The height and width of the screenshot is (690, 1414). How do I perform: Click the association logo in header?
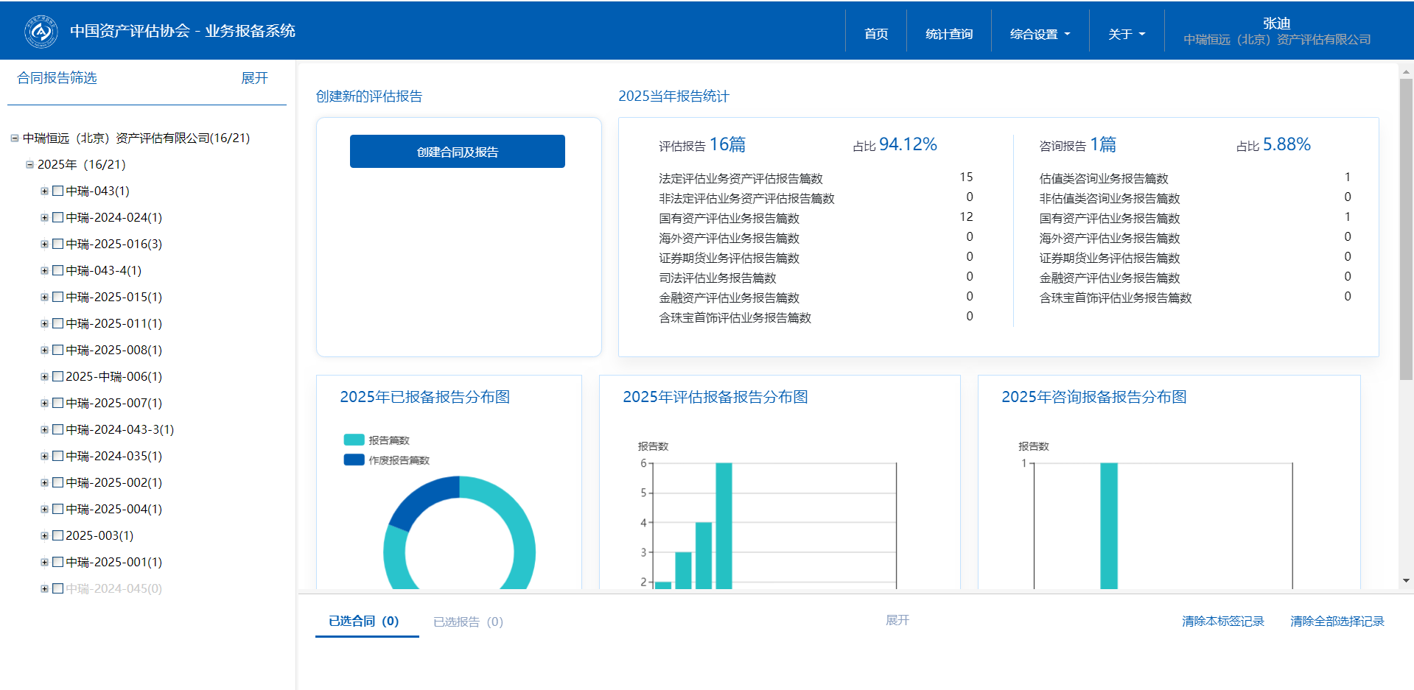pyautogui.click(x=41, y=31)
